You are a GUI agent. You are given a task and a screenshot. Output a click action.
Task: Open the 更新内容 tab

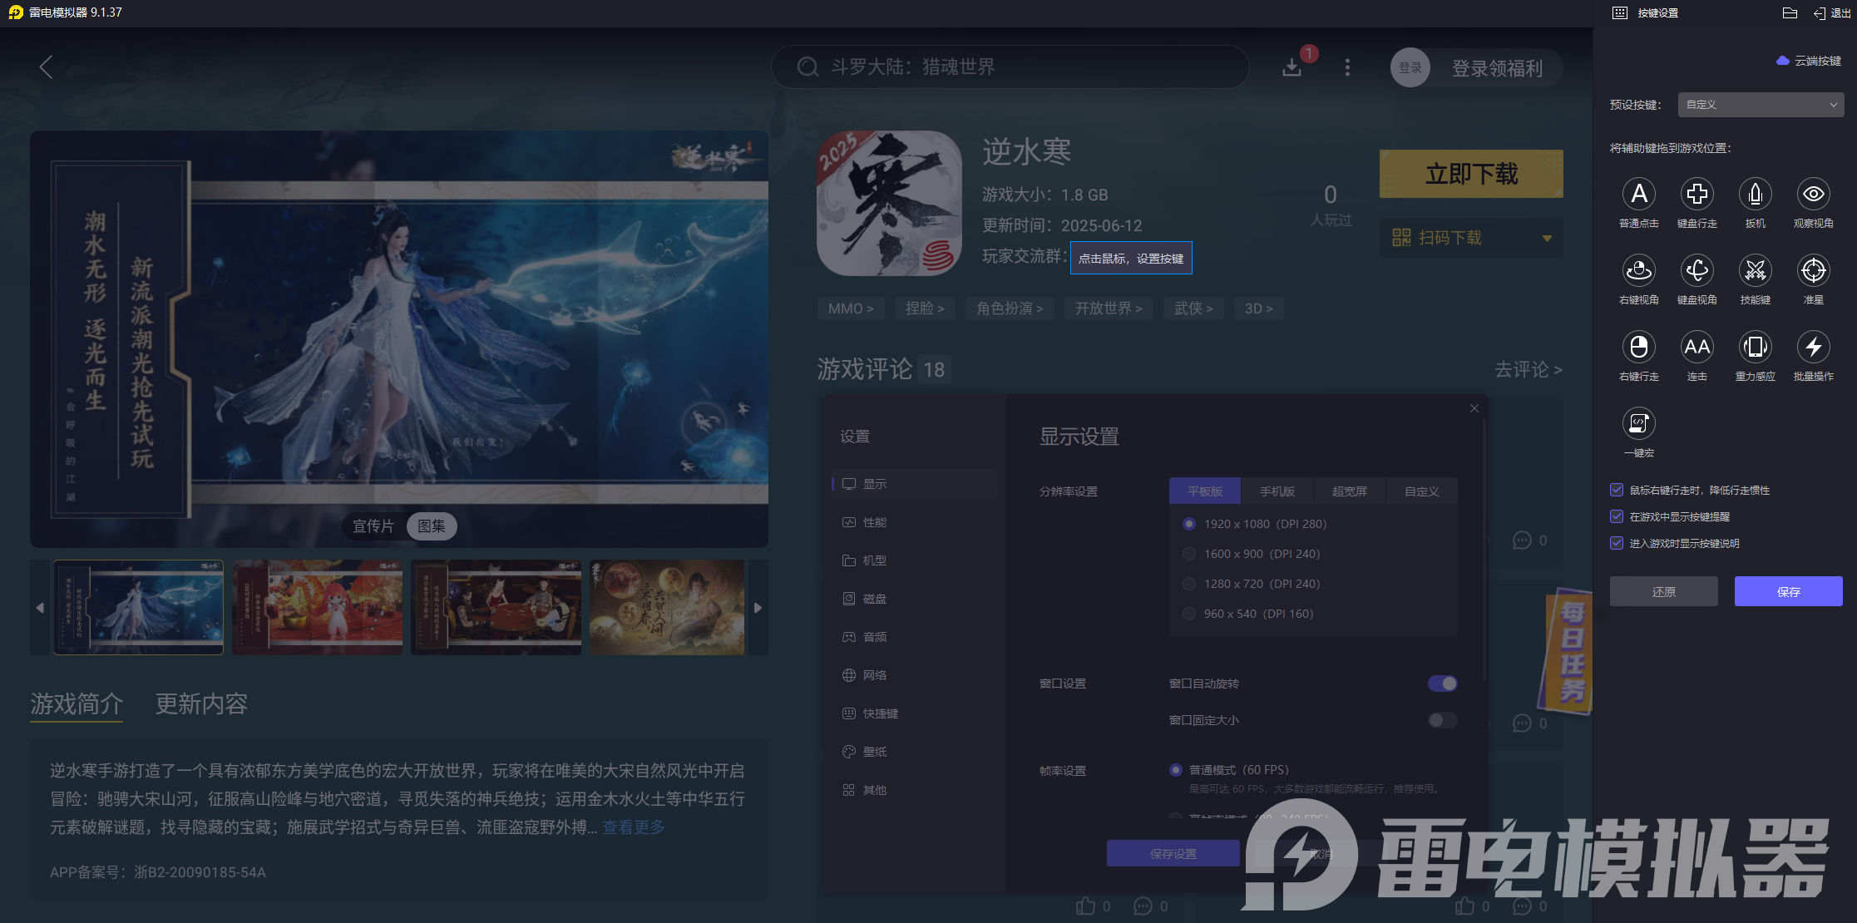(x=200, y=704)
